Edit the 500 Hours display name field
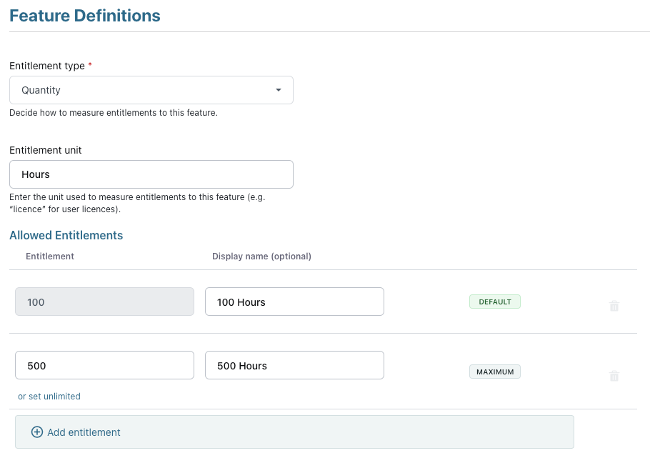Screen dimensions: 650x458 (294, 365)
